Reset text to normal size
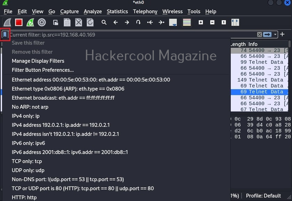The width and height of the screenshot is (292, 201). pos(224,23)
